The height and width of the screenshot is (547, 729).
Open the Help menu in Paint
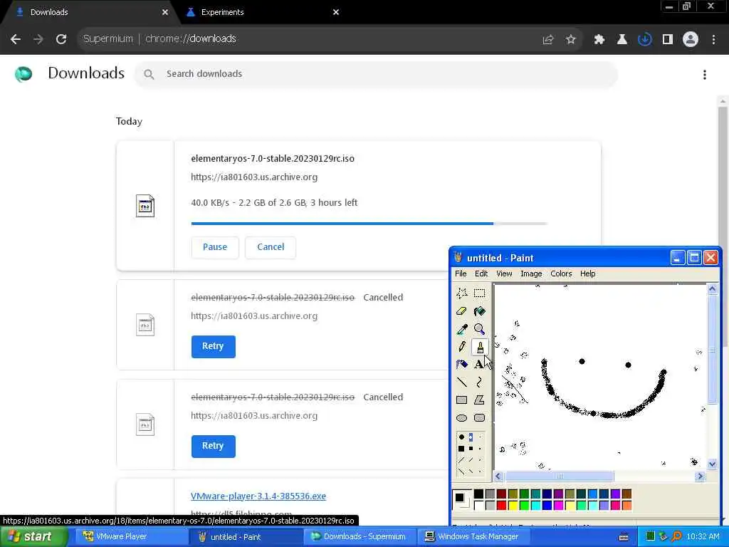(x=587, y=273)
